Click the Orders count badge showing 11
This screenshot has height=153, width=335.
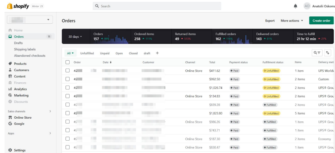point(49,37)
